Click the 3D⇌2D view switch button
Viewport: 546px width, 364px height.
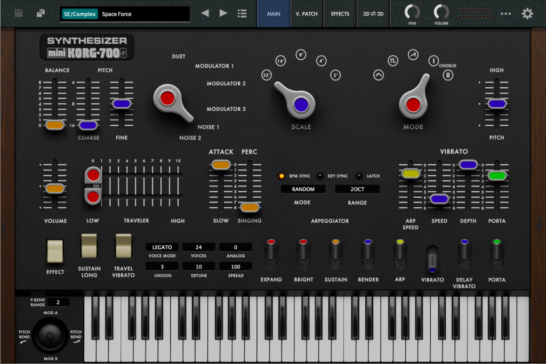click(x=373, y=14)
